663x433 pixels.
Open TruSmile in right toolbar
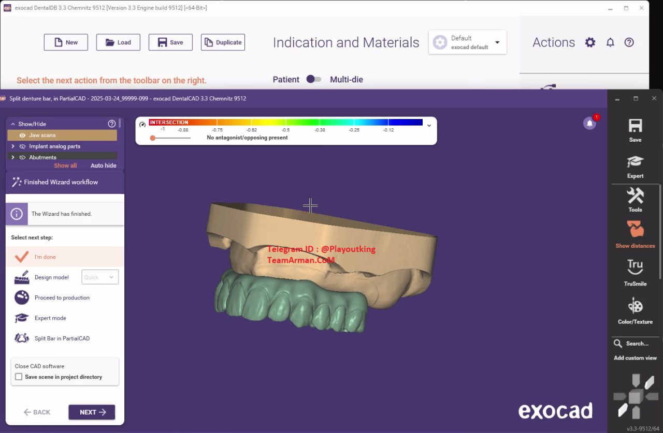click(x=635, y=273)
